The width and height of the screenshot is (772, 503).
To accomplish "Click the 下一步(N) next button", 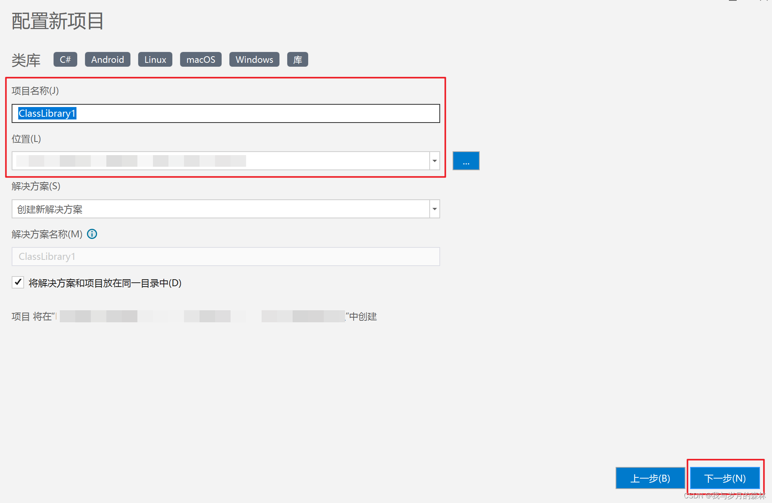I will (x=725, y=478).
